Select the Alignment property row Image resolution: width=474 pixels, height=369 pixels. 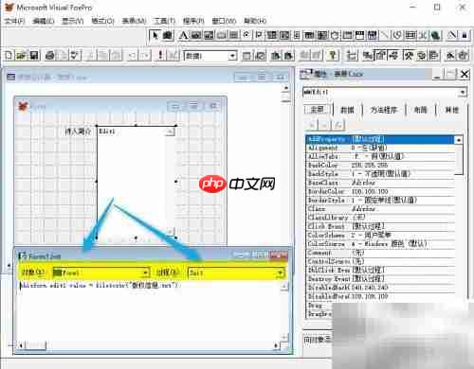381,148
